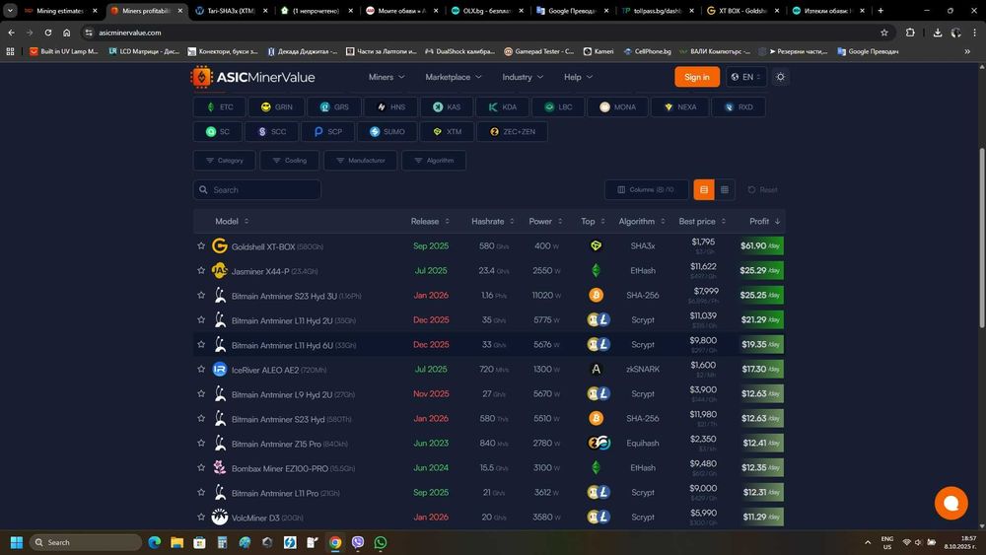Star the Bombax Miner EZ100-PRO row

click(201, 467)
